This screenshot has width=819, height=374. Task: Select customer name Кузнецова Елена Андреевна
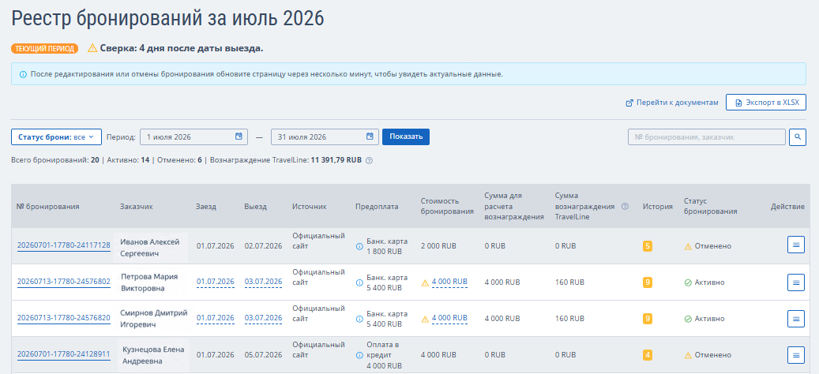(x=153, y=355)
